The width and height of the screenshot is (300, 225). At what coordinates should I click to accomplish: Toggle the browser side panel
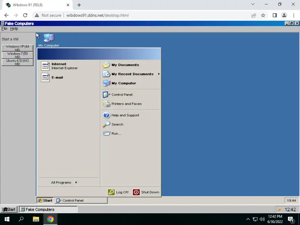tap(275, 15)
